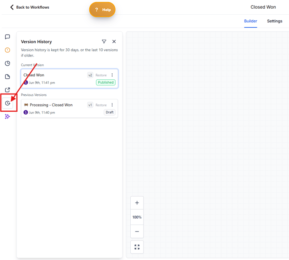
Task: Click user avatar on Jun 9th 11:41 pm
Action: (x=26, y=82)
